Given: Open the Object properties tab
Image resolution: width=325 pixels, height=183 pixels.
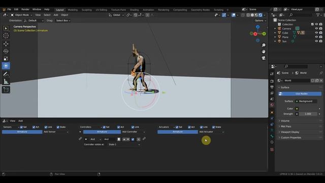Looking at the screenshot, I should pyautogui.click(x=272, y=112).
